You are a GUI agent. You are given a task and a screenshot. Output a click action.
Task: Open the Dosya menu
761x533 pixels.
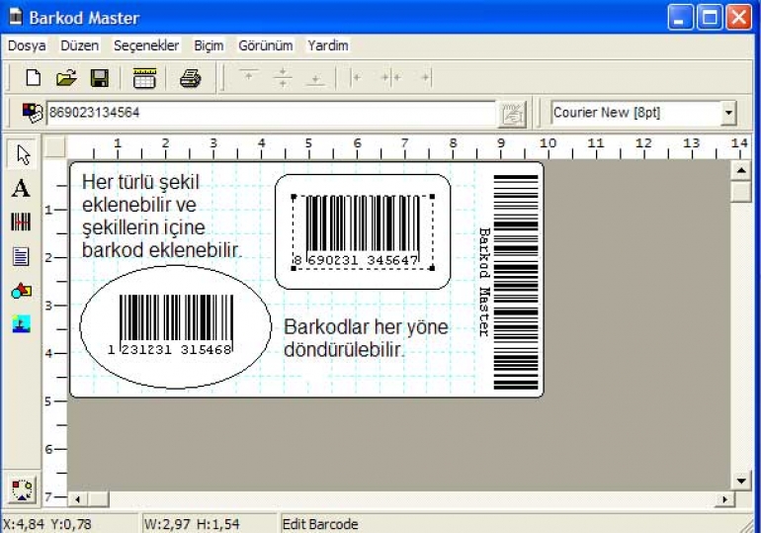pyautogui.click(x=27, y=45)
